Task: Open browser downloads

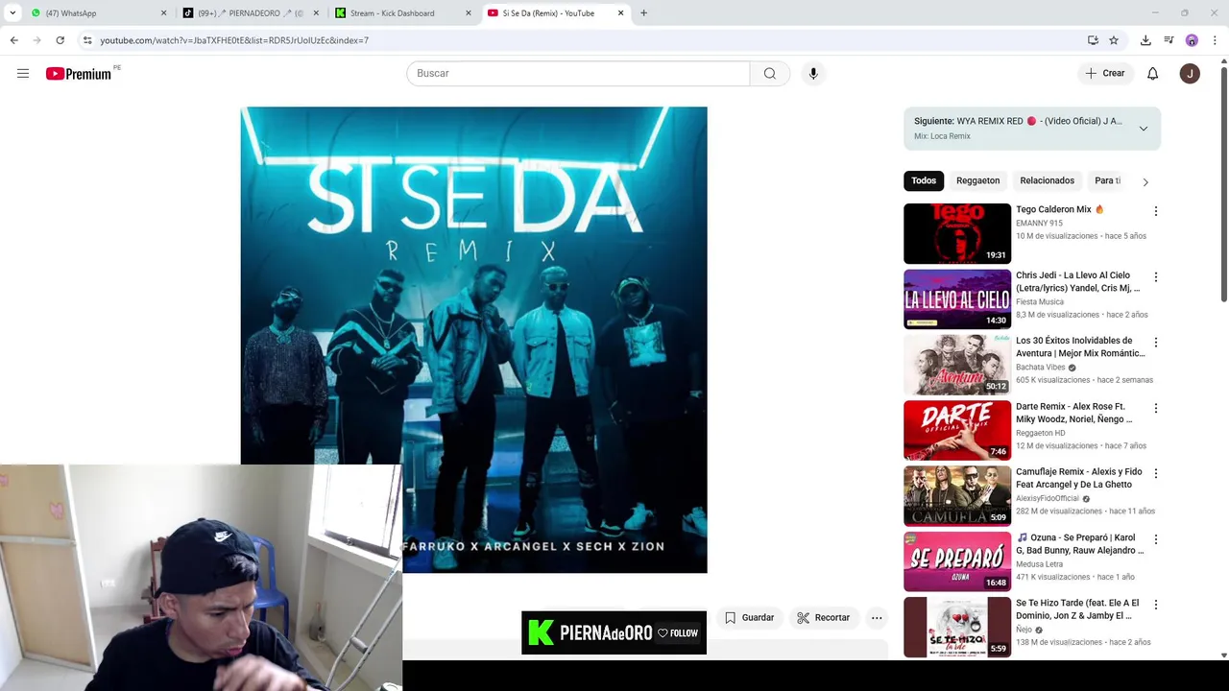Action: pos(1145,40)
